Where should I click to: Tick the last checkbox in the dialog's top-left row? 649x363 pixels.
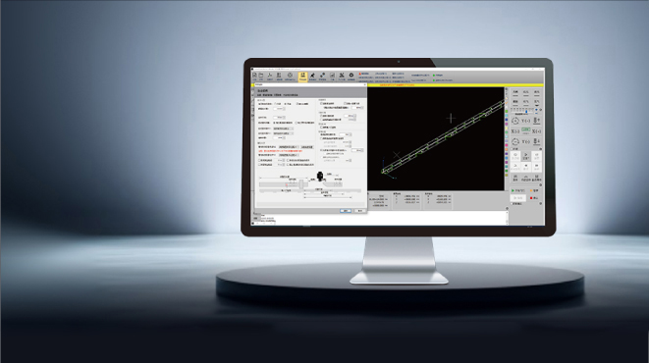[297, 104]
